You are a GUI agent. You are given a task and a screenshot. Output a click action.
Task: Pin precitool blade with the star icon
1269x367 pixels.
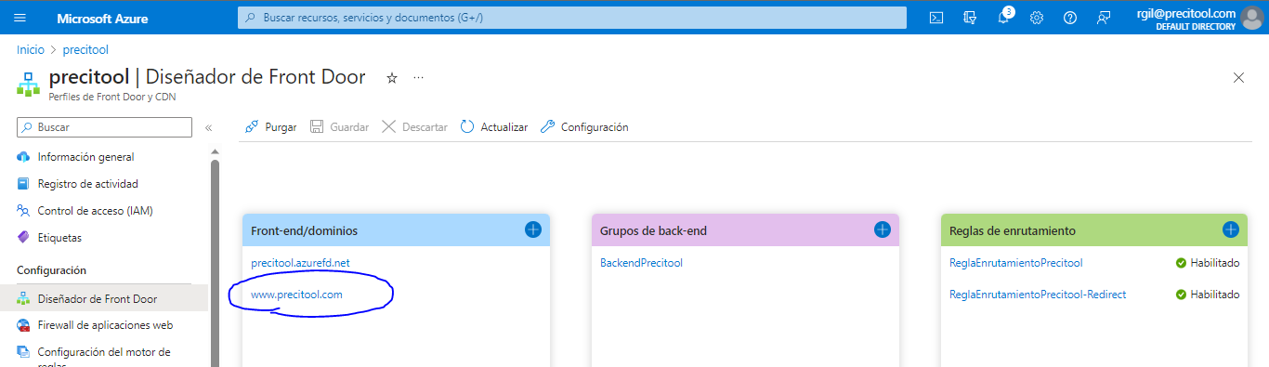pos(392,78)
